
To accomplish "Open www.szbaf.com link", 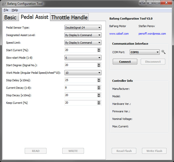I will pyautogui.click(x=119, y=34).
